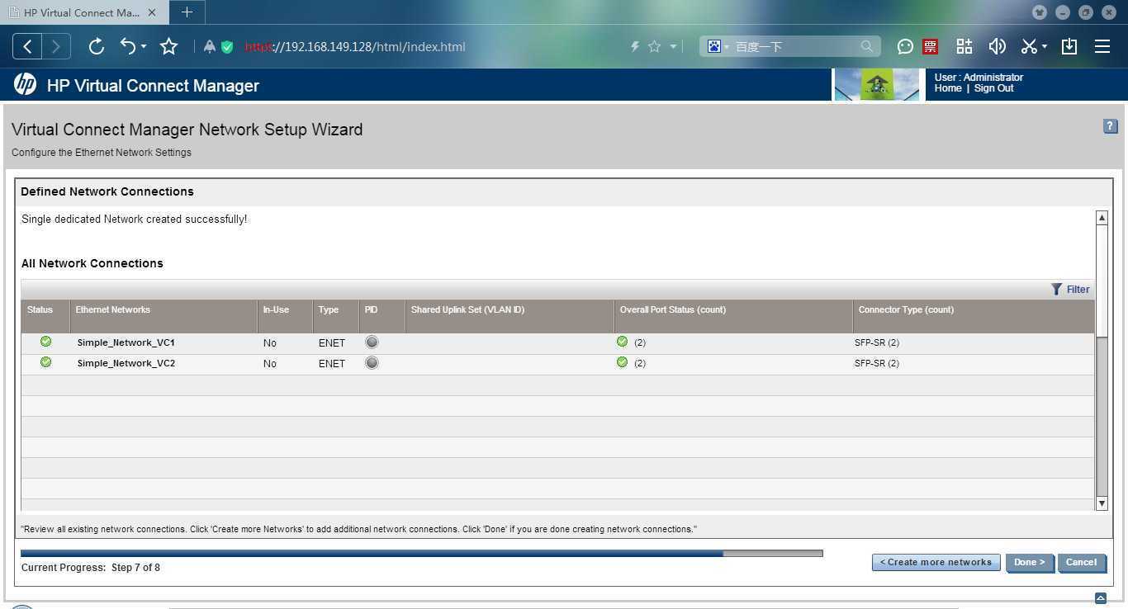Click the browser skin icon in title bar

(1040, 12)
